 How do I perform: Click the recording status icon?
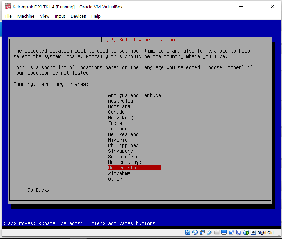[232, 232]
